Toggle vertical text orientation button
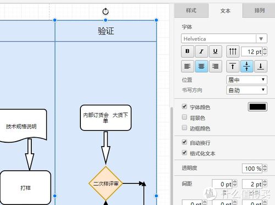Viewport: 275px width, 205px height. 233,51
